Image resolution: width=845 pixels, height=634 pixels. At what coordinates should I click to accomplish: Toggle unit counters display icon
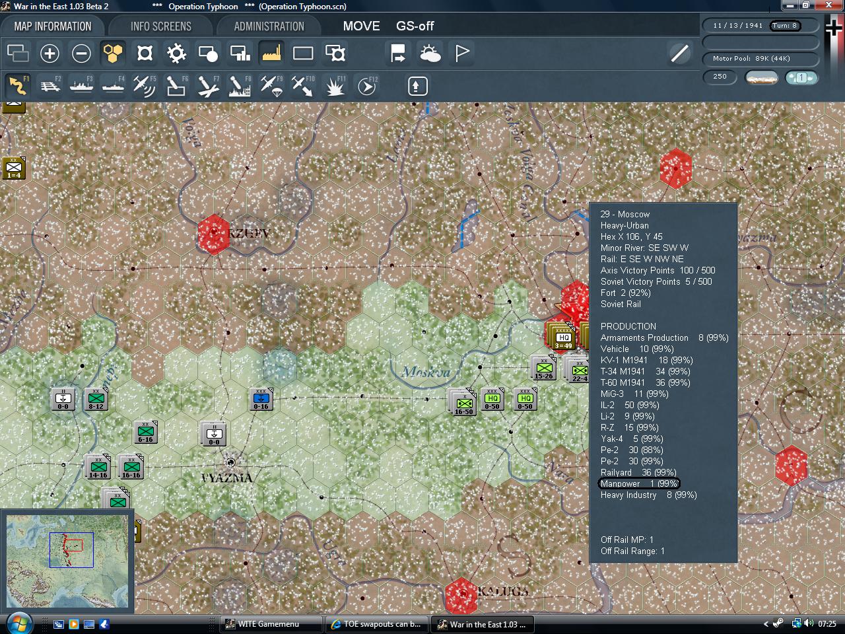(x=18, y=53)
